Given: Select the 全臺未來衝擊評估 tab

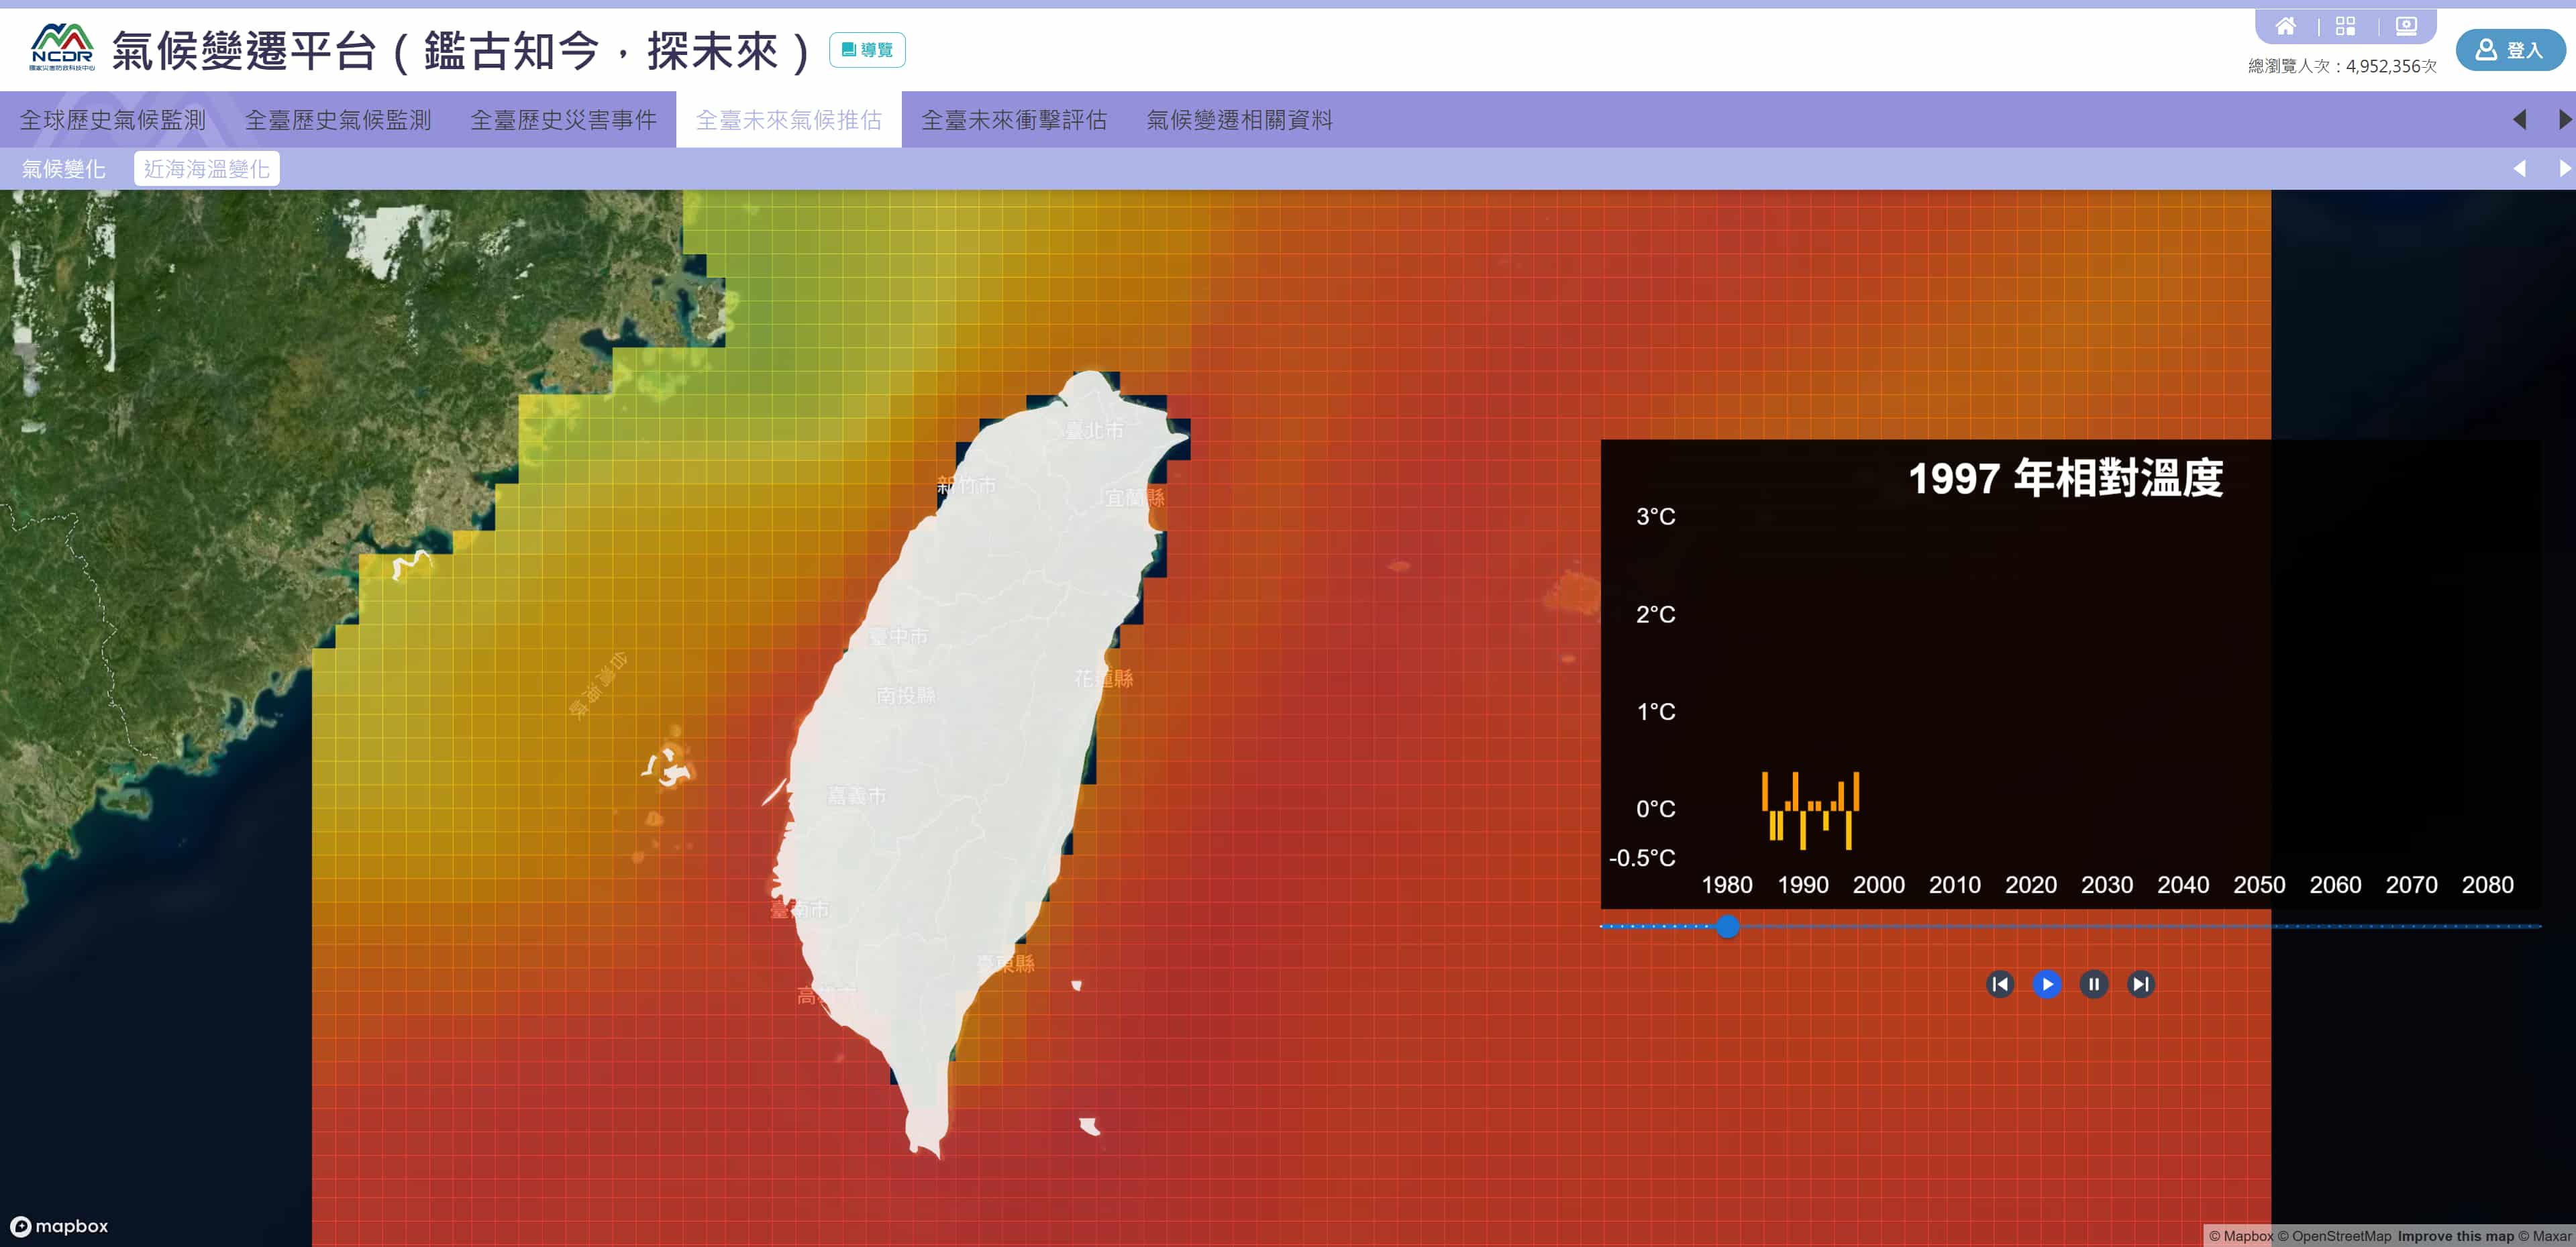Looking at the screenshot, I should point(1013,120).
